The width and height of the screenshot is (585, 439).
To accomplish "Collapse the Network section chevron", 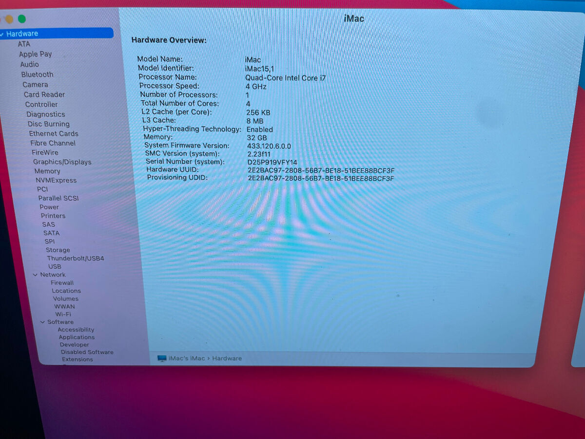I will tap(35, 275).
